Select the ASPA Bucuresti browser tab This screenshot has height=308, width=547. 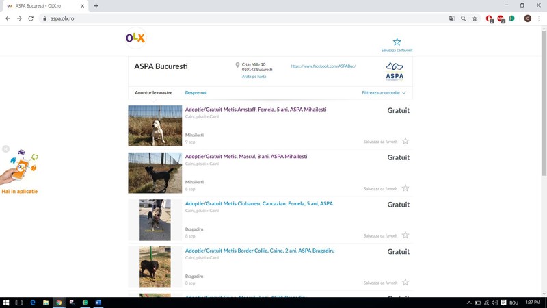[x=45, y=6]
